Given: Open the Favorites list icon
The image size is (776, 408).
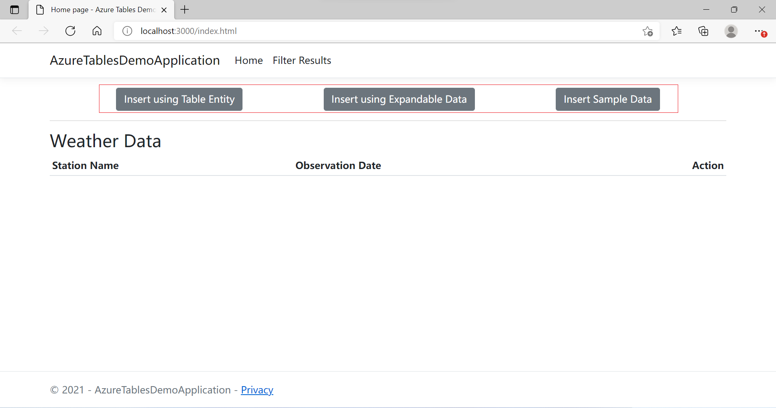Looking at the screenshot, I should (x=677, y=31).
